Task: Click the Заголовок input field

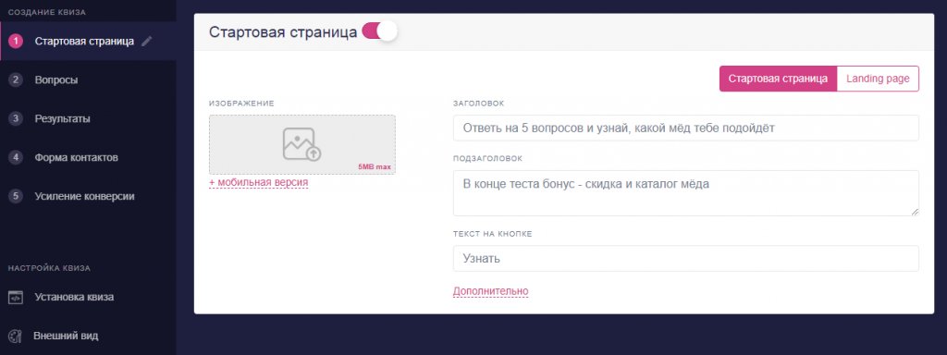Action: 686,128
